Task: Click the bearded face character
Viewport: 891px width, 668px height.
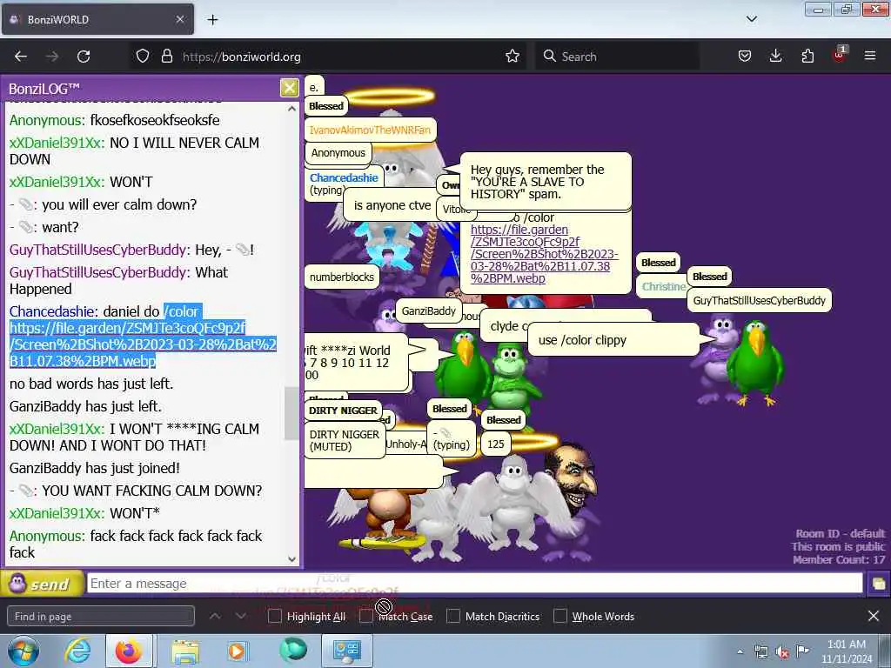Action: 572,479
